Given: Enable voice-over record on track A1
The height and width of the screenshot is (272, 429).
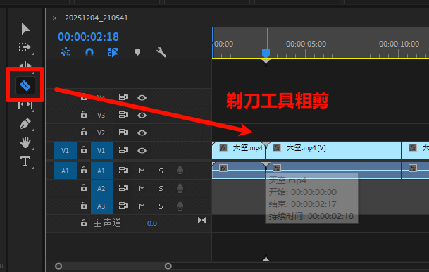Looking at the screenshot, I should point(180,171).
